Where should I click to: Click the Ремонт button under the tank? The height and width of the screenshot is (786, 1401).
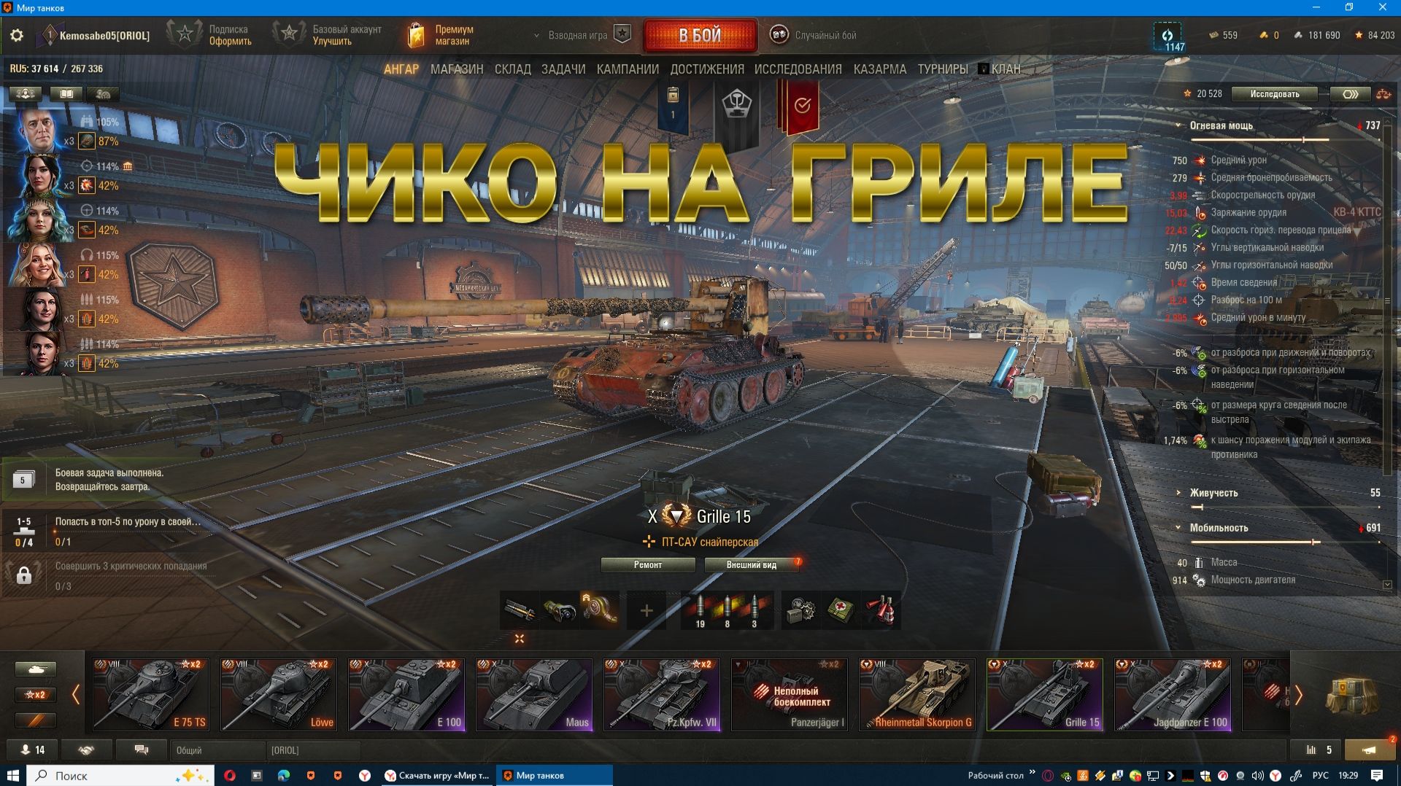[x=648, y=565]
